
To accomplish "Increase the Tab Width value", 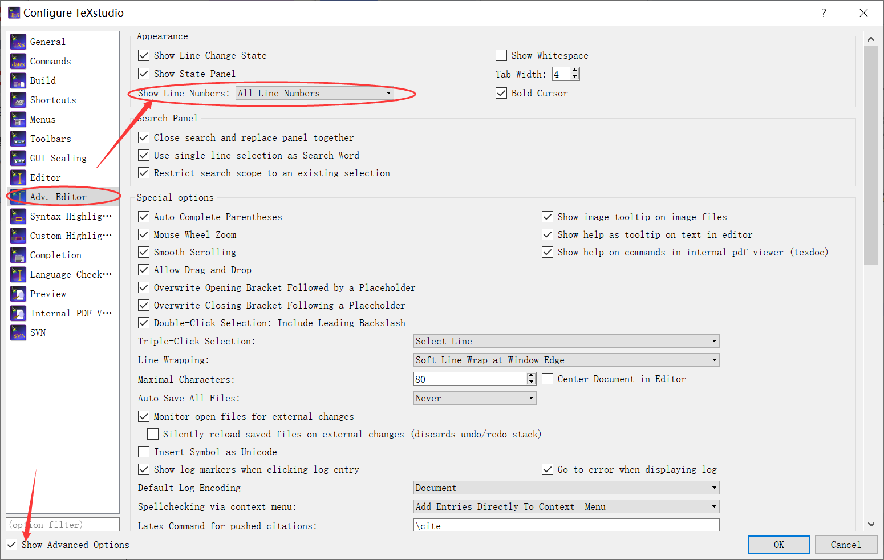I will 575,71.
